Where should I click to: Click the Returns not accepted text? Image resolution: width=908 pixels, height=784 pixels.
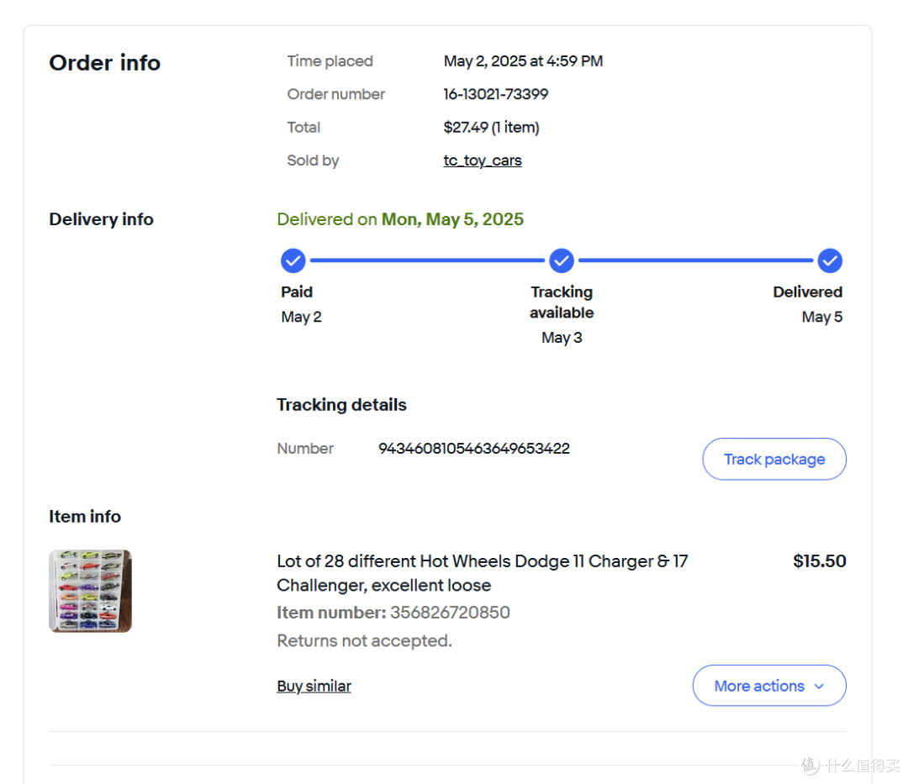(x=364, y=640)
